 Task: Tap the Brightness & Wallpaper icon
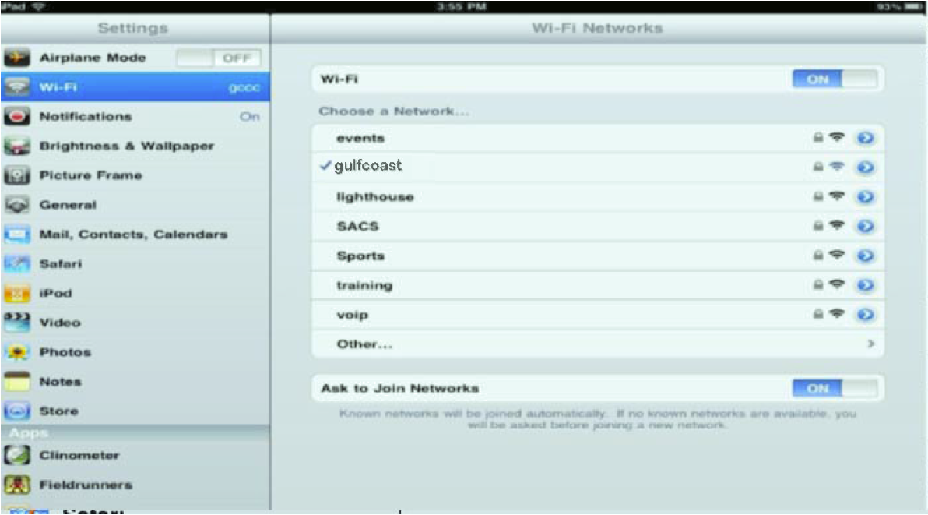point(16,146)
